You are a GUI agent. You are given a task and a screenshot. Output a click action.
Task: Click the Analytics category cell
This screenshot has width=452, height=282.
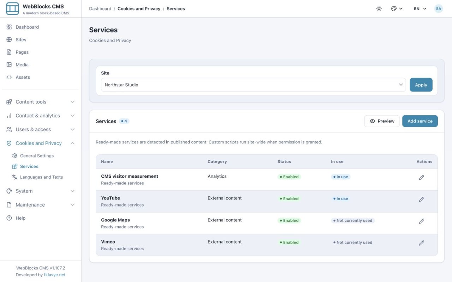tap(217, 176)
